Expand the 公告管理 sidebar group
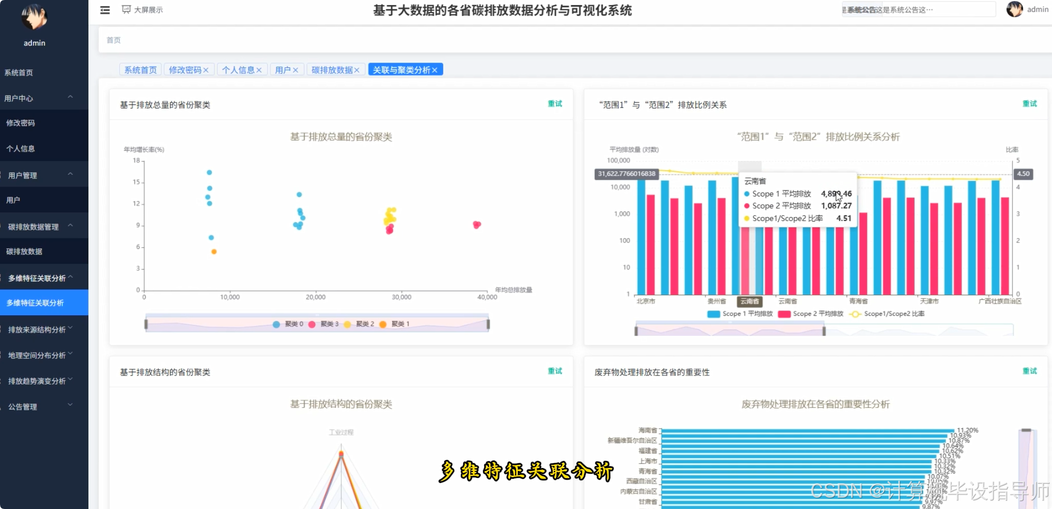1052x509 pixels. 44,406
